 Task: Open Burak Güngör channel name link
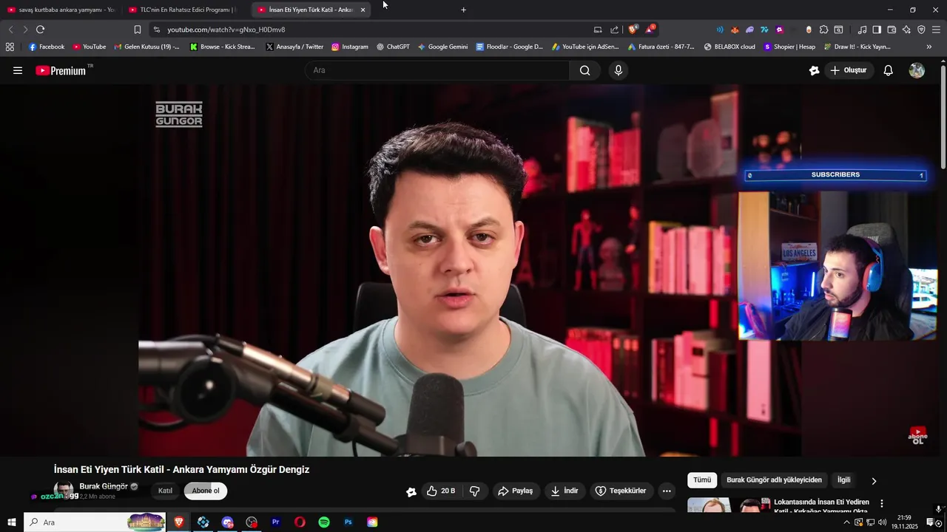(104, 486)
